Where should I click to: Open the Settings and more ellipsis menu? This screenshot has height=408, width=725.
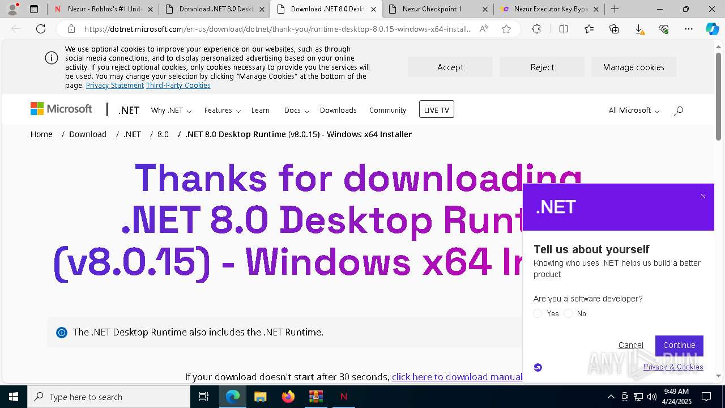689,29
